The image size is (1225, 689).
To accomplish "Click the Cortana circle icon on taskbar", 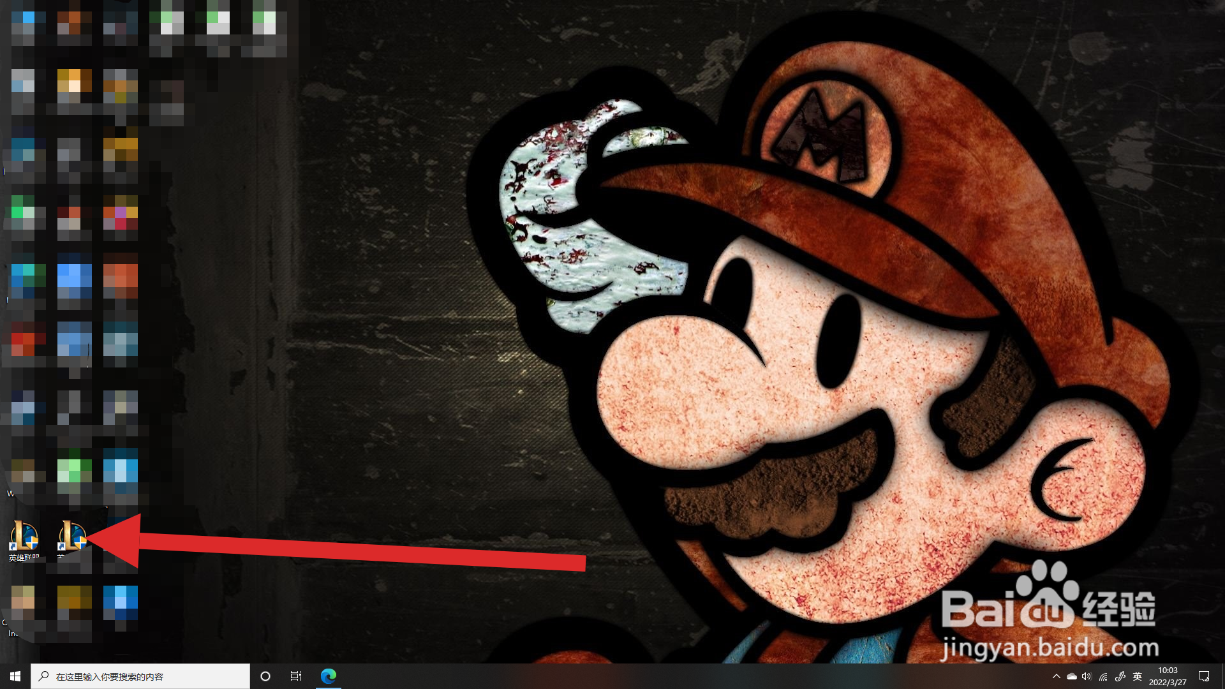I will (x=265, y=676).
